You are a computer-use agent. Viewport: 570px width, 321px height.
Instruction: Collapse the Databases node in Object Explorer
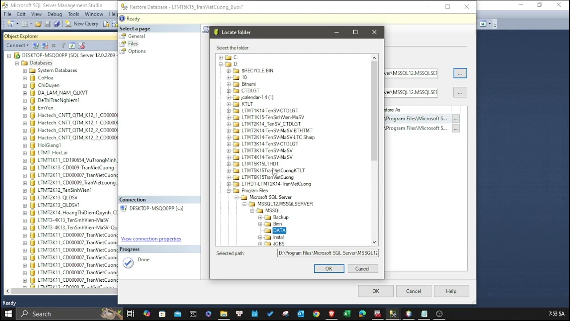[x=17, y=63]
